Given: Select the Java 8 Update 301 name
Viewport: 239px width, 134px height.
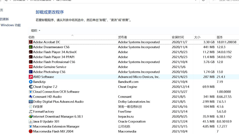Looking at the screenshot, I should pyautogui.click(x=46, y=122).
